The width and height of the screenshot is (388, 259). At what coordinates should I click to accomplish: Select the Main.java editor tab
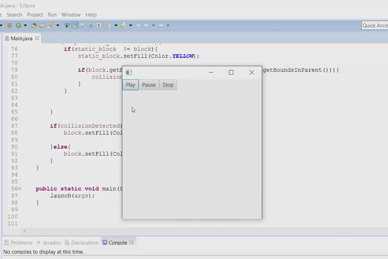tap(22, 38)
